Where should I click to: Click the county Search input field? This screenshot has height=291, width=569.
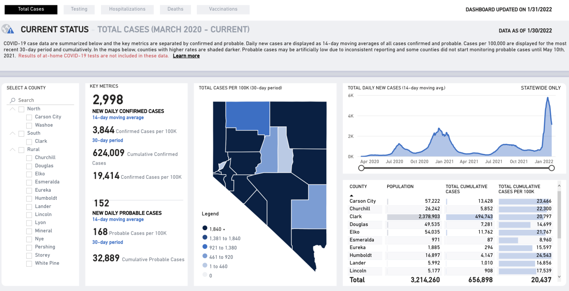[x=44, y=100]
